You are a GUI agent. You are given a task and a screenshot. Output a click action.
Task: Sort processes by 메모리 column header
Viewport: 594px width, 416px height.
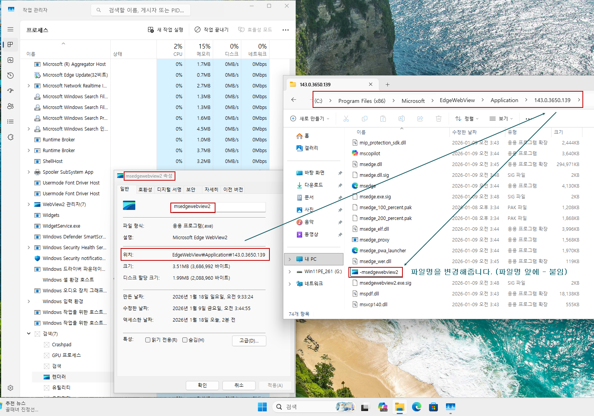(x=199, y=49)
